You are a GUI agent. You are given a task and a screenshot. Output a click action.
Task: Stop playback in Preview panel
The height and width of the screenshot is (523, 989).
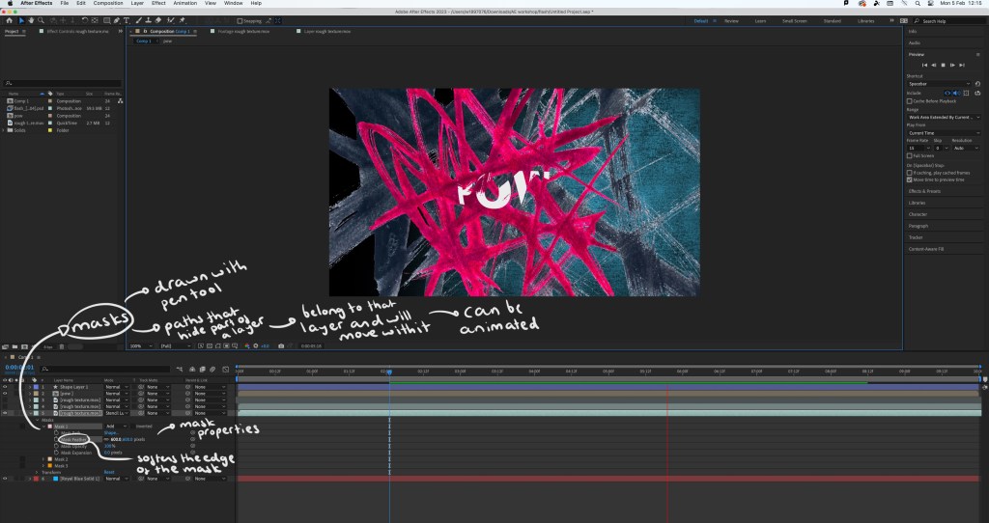point(943,65)
